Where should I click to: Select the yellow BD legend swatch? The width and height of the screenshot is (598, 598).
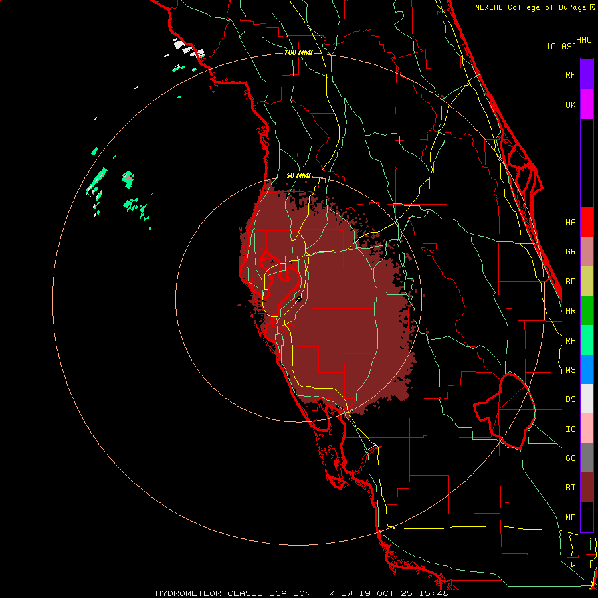click(x=587, y=282)
